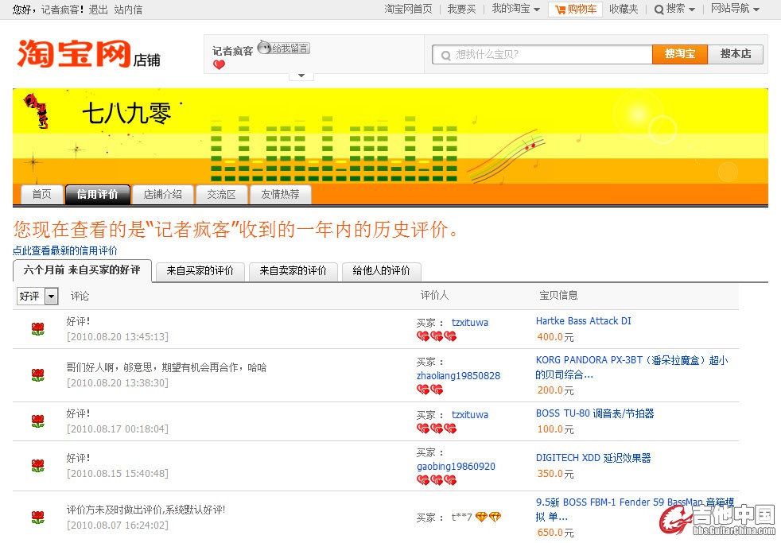Click the Taobao logo
The image size is (781, 543).
tap(88, 54)
